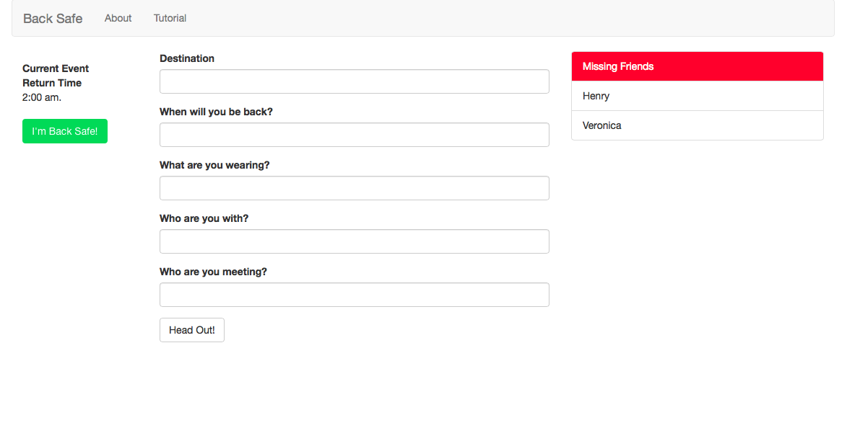
Task: Click the 'Who are you with?' label
Action: tap(204, 218)
